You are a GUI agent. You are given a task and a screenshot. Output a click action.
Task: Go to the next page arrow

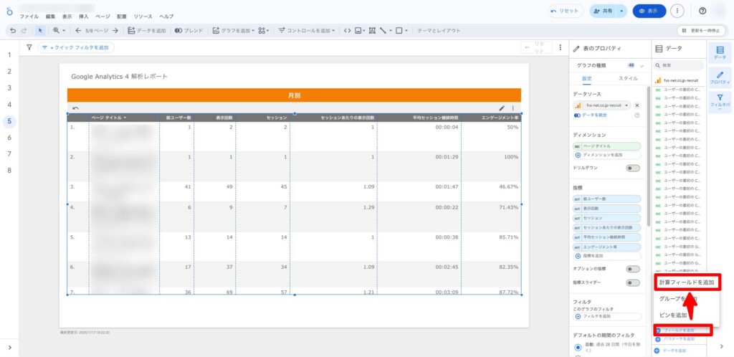115,31
